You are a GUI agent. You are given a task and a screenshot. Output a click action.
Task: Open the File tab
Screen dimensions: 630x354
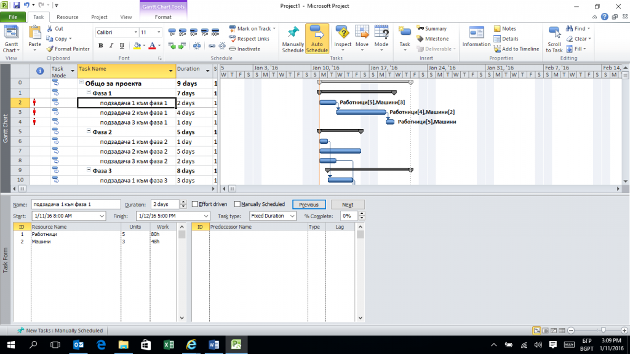click(13, 17)
